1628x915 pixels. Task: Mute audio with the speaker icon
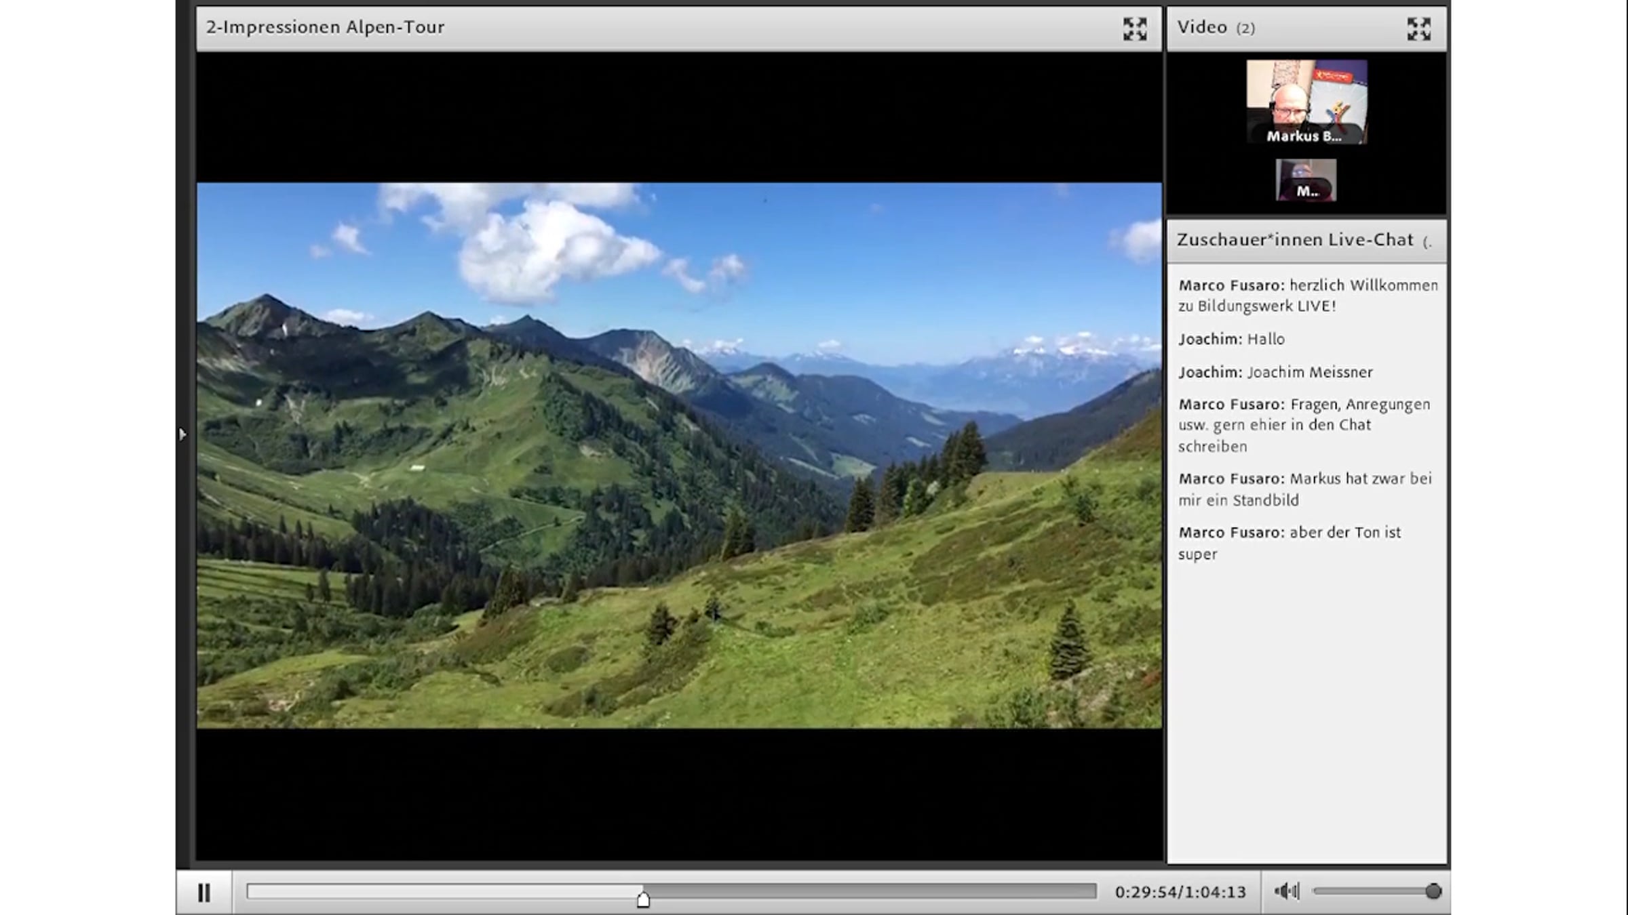(1286, 891)
